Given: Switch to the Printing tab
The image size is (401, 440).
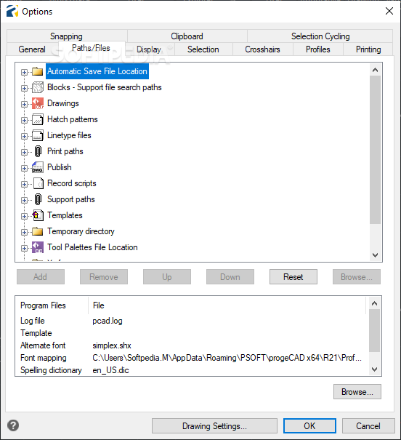Looking at the screenshot, I should [368, 49].
